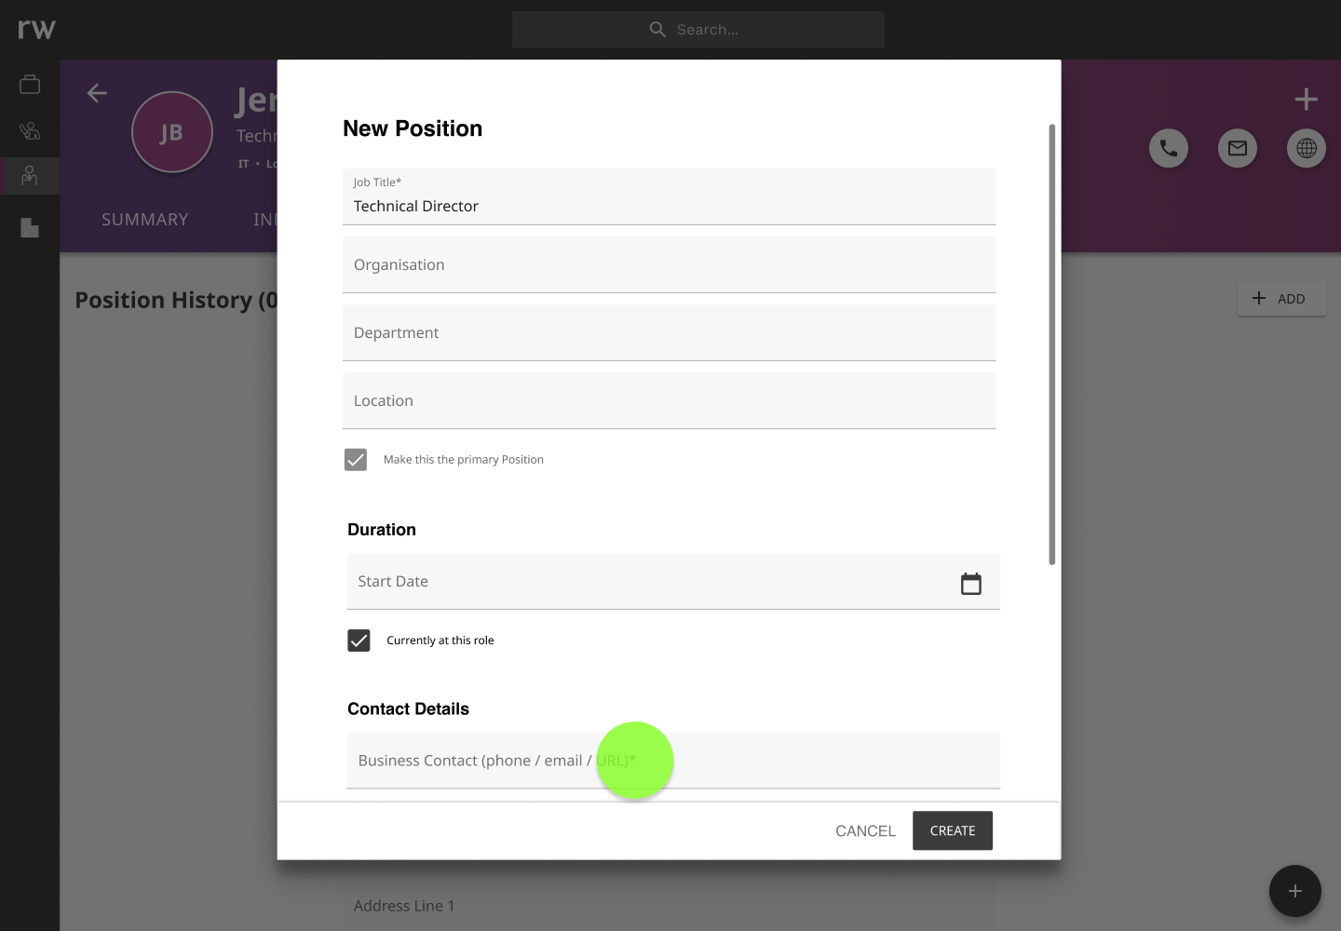The width and height of the screenshot is (1341, 931).
Task: Switch to the SUMMARY tab
Action: (145, 220)
